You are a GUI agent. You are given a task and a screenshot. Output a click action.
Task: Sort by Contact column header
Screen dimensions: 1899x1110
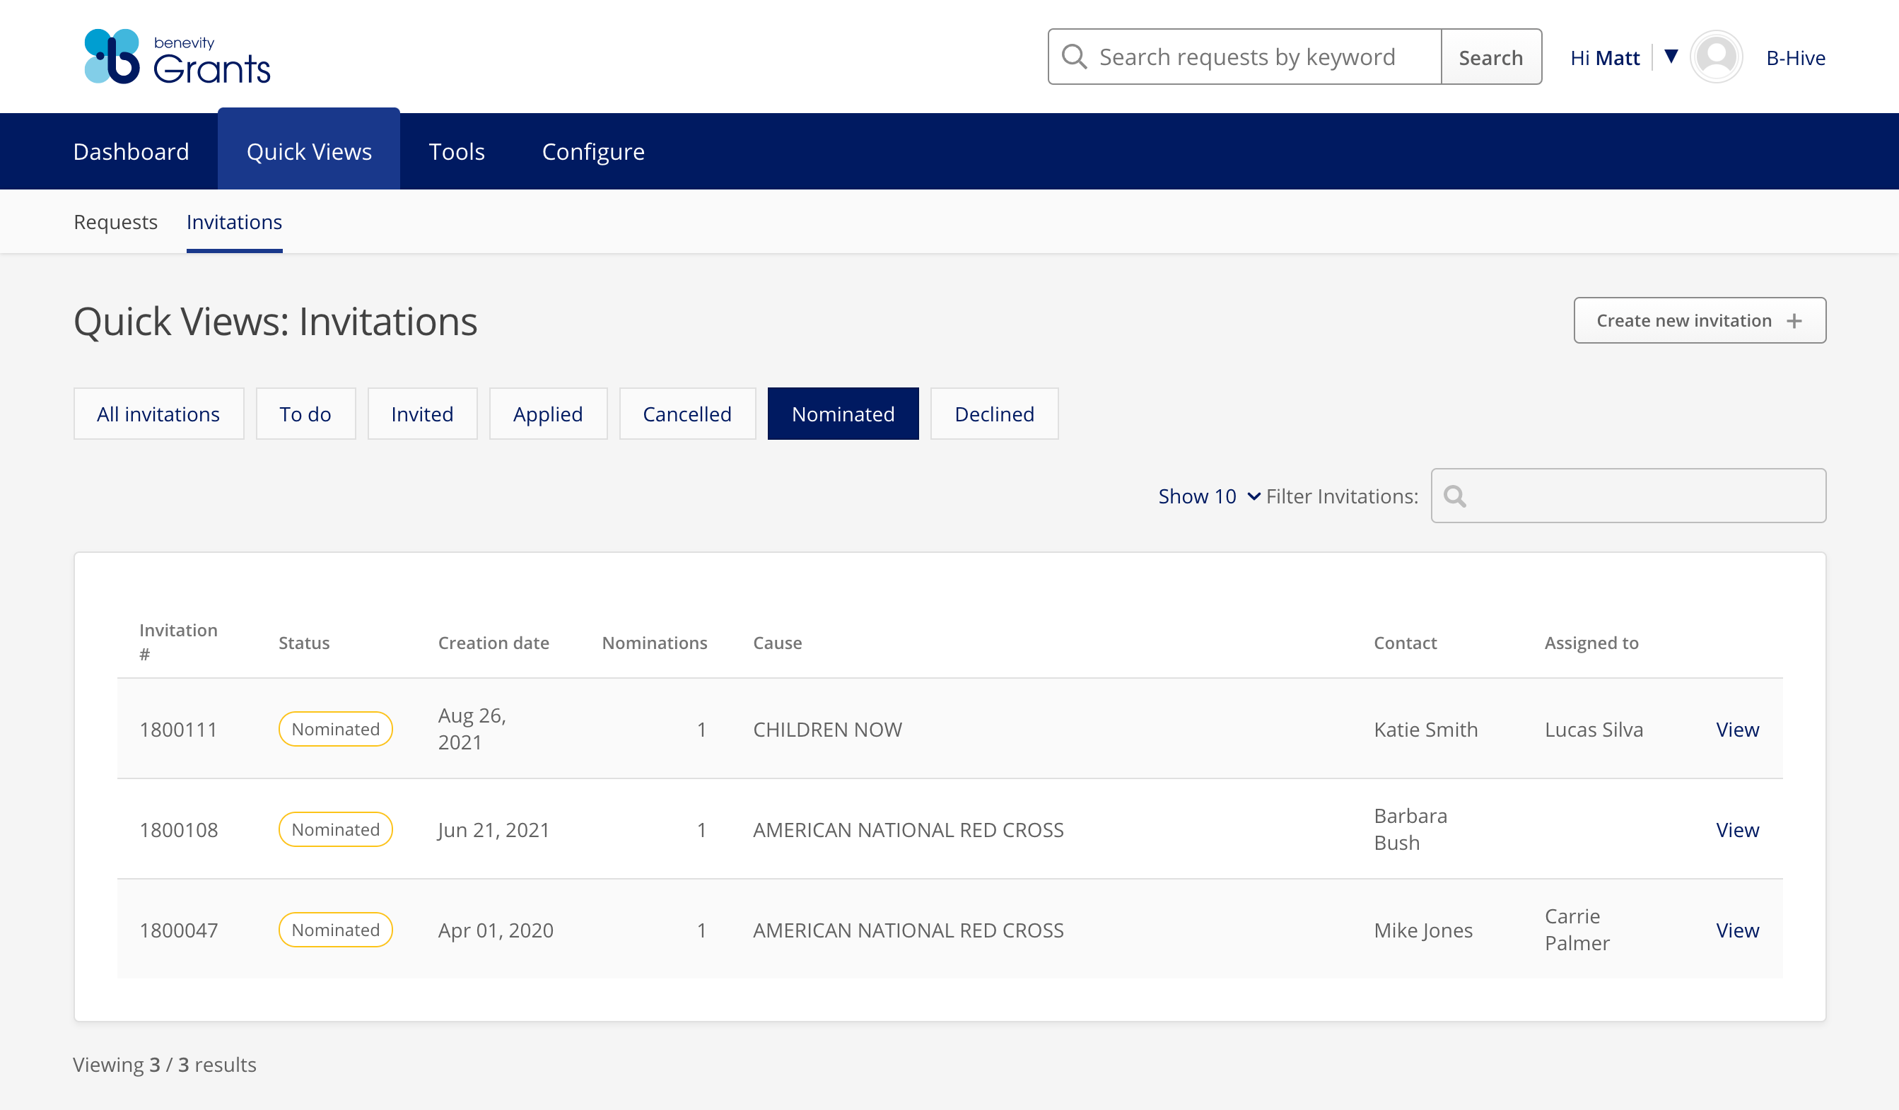[1405, 643]
